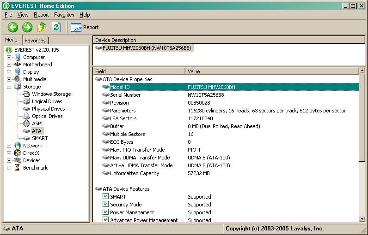The height and width of the screenshot is (235, 368).
Task: Select the Buffer row label
Action: pyautogui.click(x=117, y=126)
